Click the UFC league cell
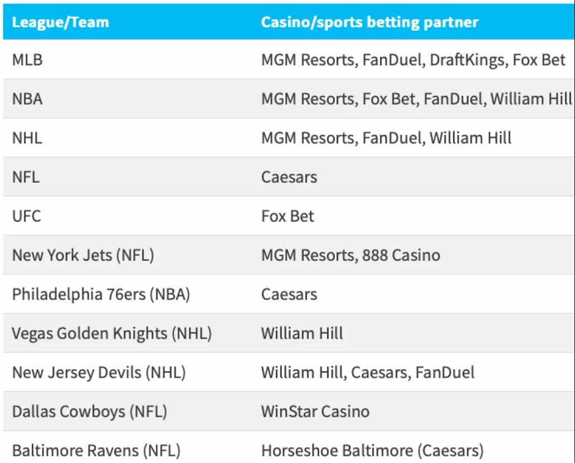This screenshot has height=463, width=575. (26, 216)
